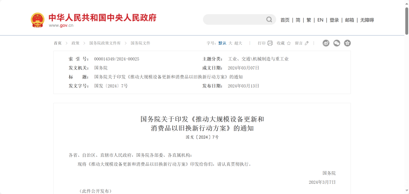Viewport: 409px width, 194px height.
Task: Set font size to 默认
Action: pos(222,43)
